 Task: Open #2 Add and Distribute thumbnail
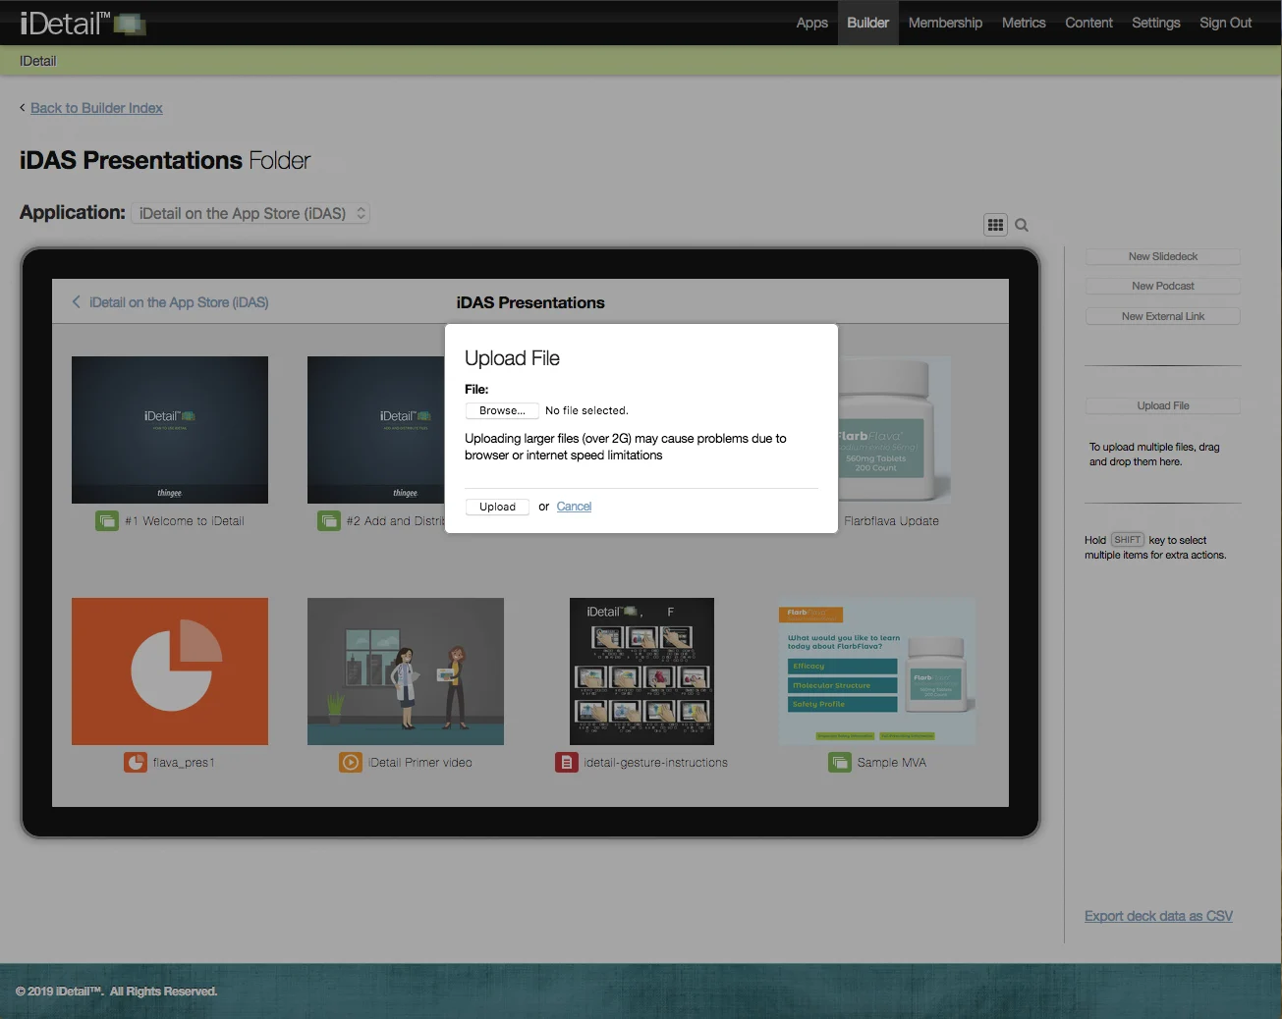click(376, 430)
